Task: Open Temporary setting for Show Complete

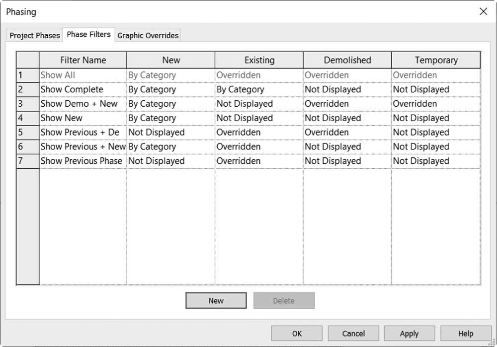Action: [436, 89]
